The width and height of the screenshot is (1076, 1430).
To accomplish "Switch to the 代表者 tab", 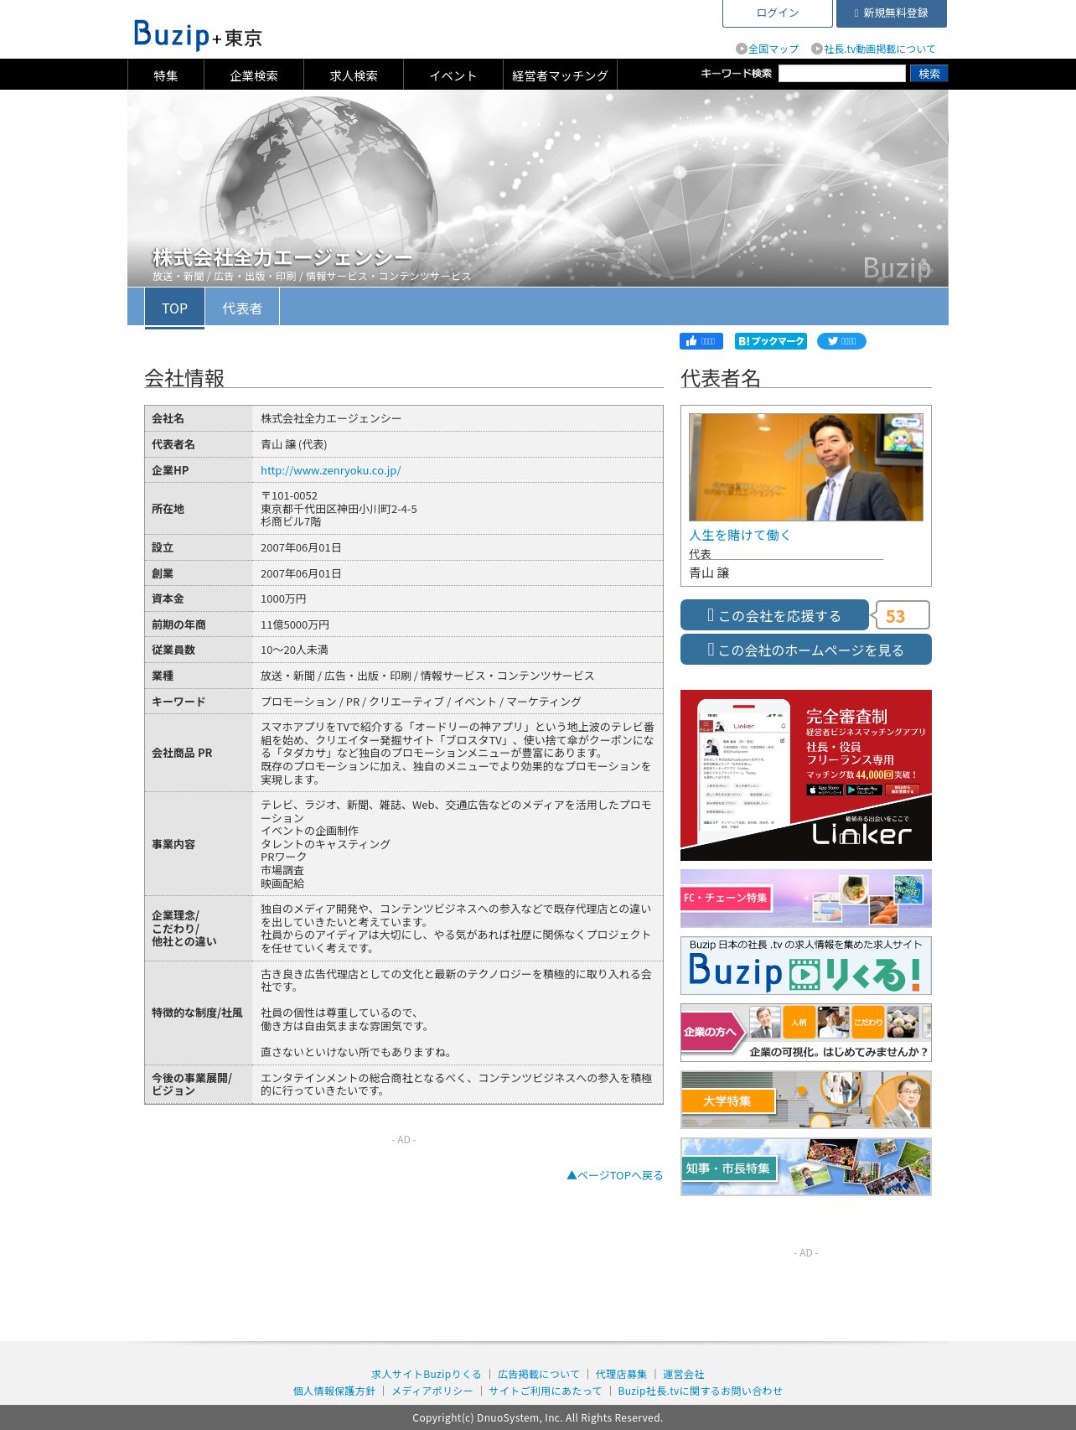I will (242, 308).
